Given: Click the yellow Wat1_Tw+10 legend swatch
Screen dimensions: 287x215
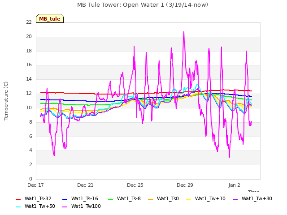Looking at the screenshot, I should pos(188,199).
